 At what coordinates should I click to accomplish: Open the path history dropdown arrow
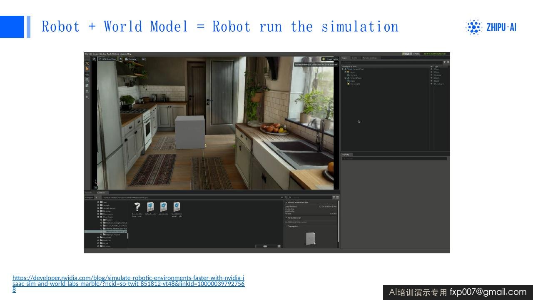click(282, 197)
